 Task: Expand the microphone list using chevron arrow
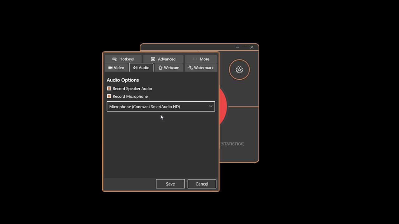(x=210, y=106)
